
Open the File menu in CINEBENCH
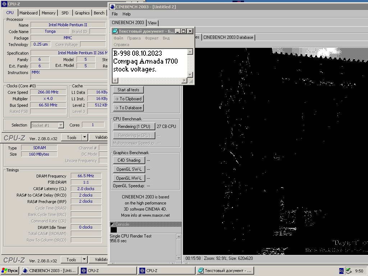[115, 14]
